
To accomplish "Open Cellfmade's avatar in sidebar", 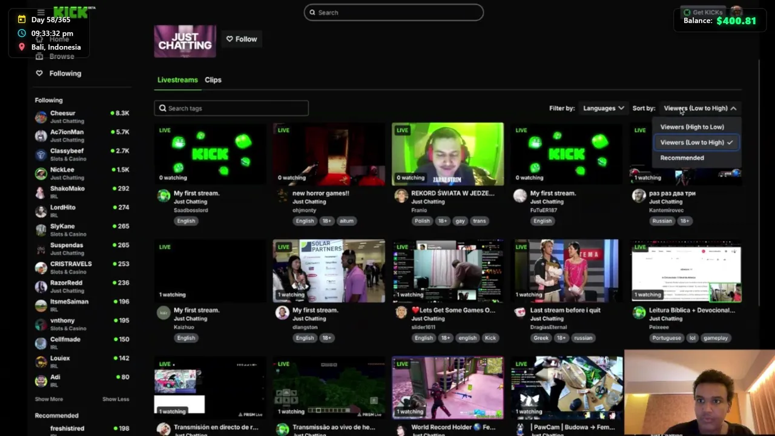I will (41, 343).
